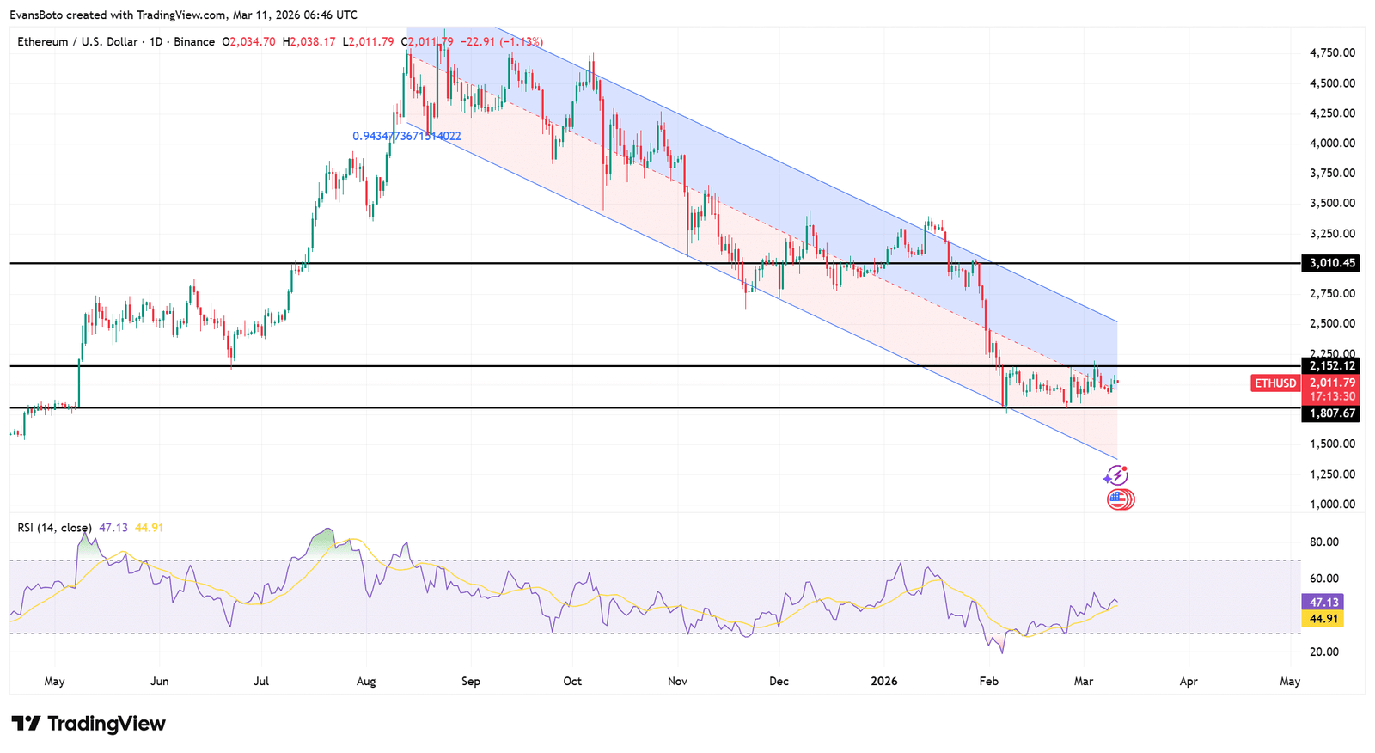Click the 2026 year marker on time axis
1375x753 pixels.
(883, 682)
